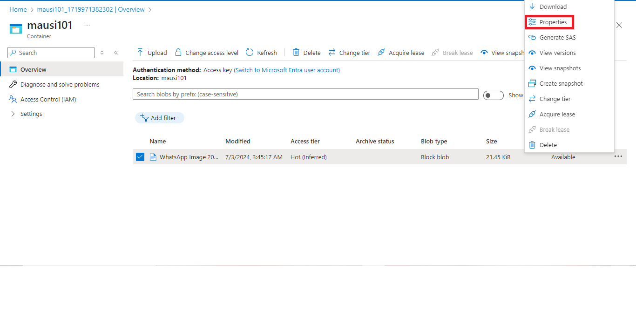Click the 21.45 KiB size cell

(498, 157)
